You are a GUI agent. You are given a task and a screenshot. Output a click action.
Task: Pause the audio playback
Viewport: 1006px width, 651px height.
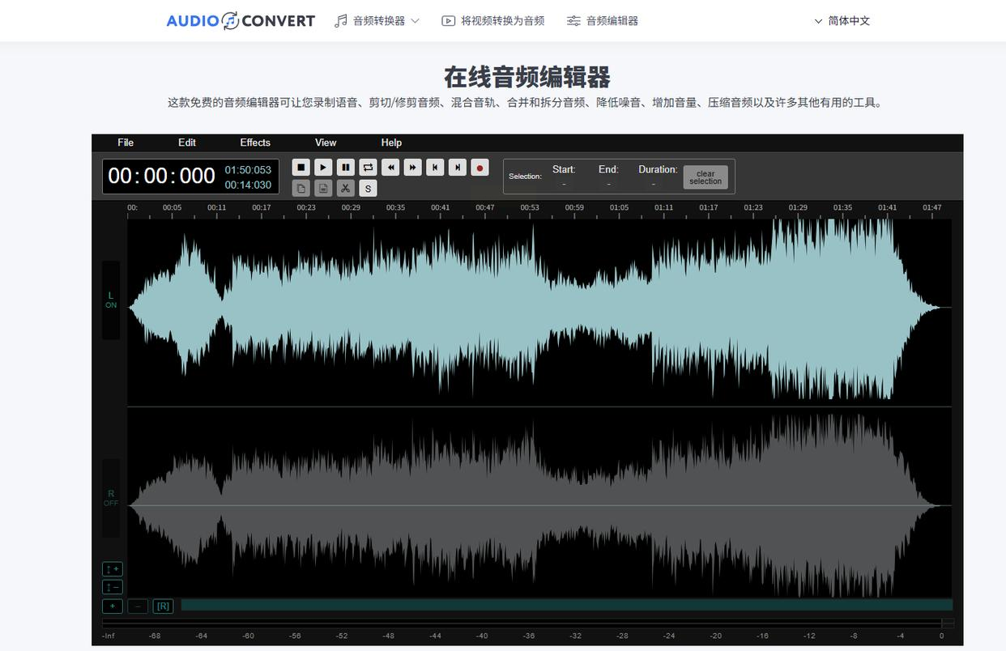[346, 168]
